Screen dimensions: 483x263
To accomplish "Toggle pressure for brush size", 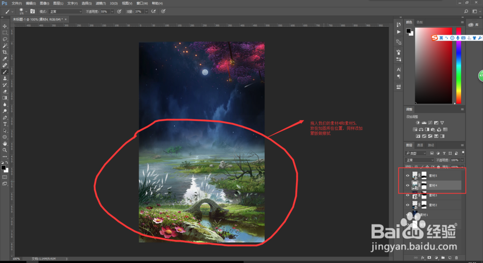I will [x=163, y=12].
